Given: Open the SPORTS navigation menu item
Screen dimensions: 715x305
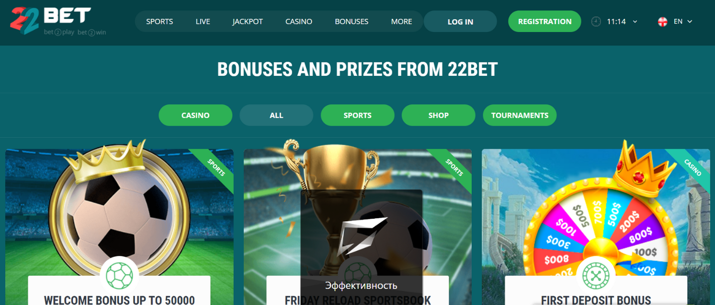Looking at the screenshot, I should click(x=159, y=21).
